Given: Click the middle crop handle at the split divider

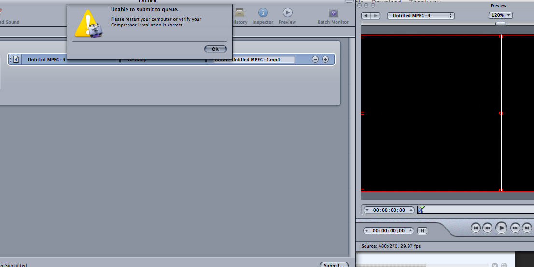Looking at the screenshot, I should pyautogui.click(x=501, y=114).
